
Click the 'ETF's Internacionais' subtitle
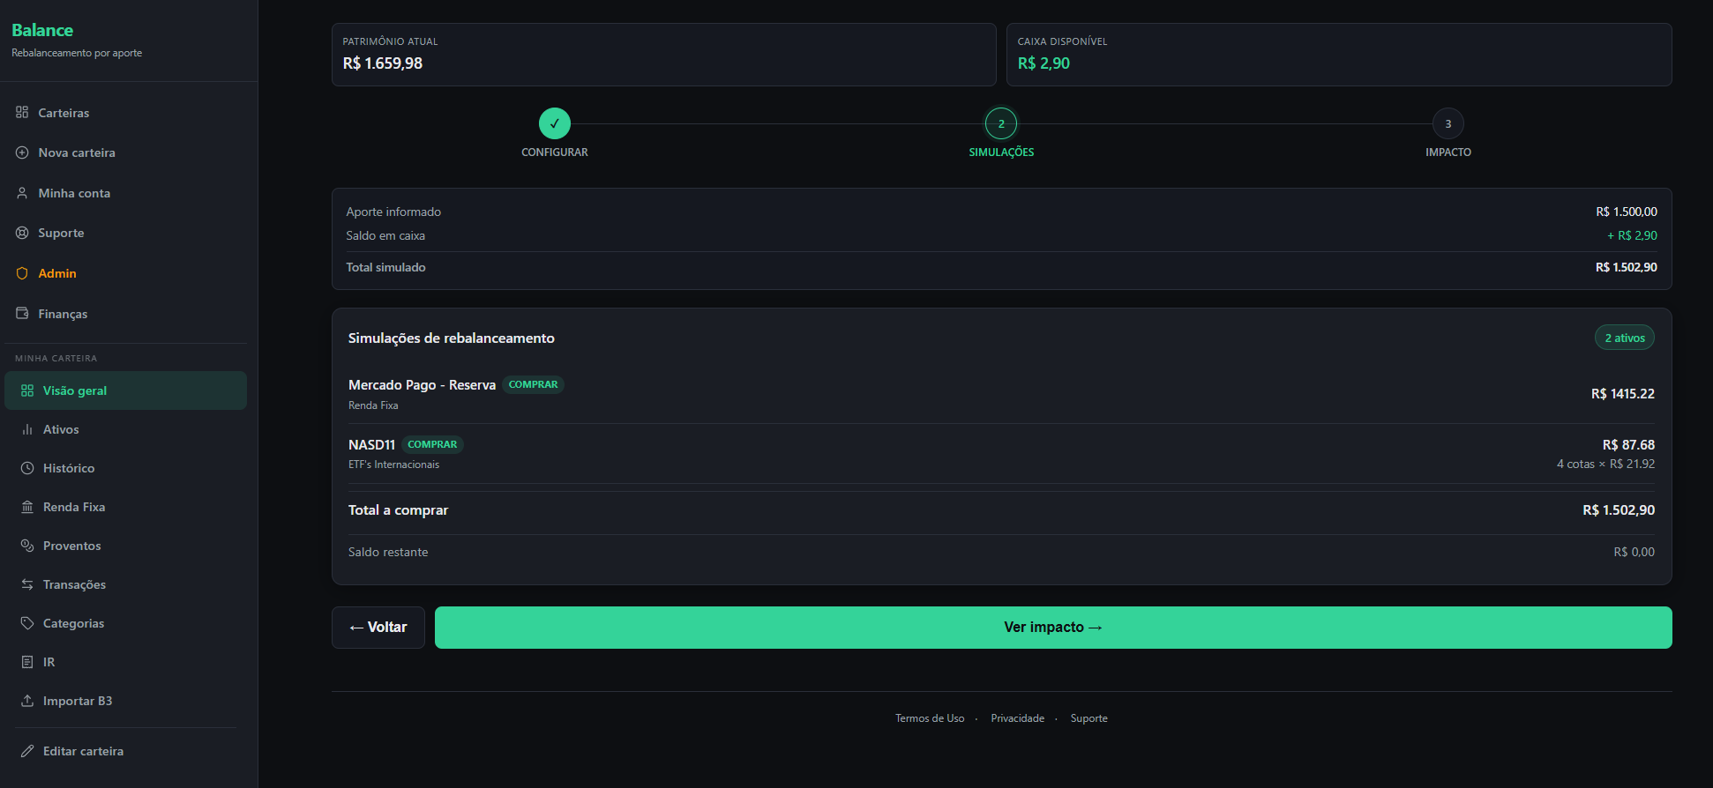tap(393, 465)
